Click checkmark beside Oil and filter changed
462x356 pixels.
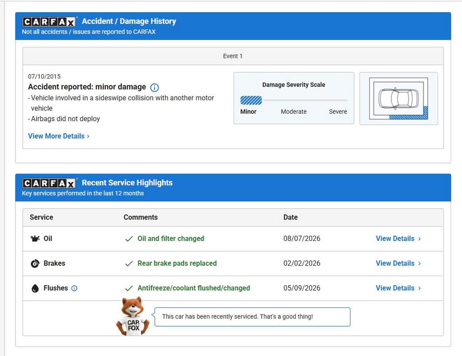point(129,239)
